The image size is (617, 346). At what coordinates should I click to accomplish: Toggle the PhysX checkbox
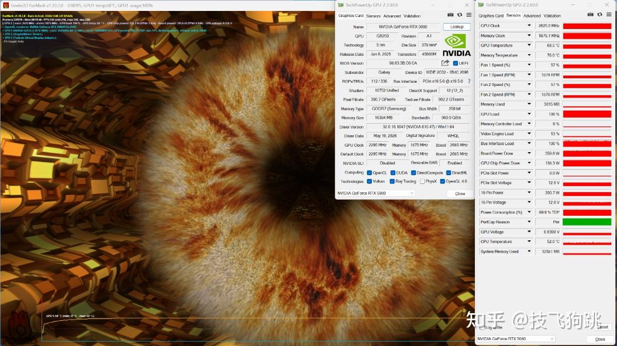click(422, 181)
